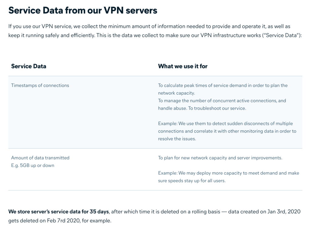Click the 'Example: We use them to detect' line
The width and height of the screenshot is (311, 230).
[225, 123]
